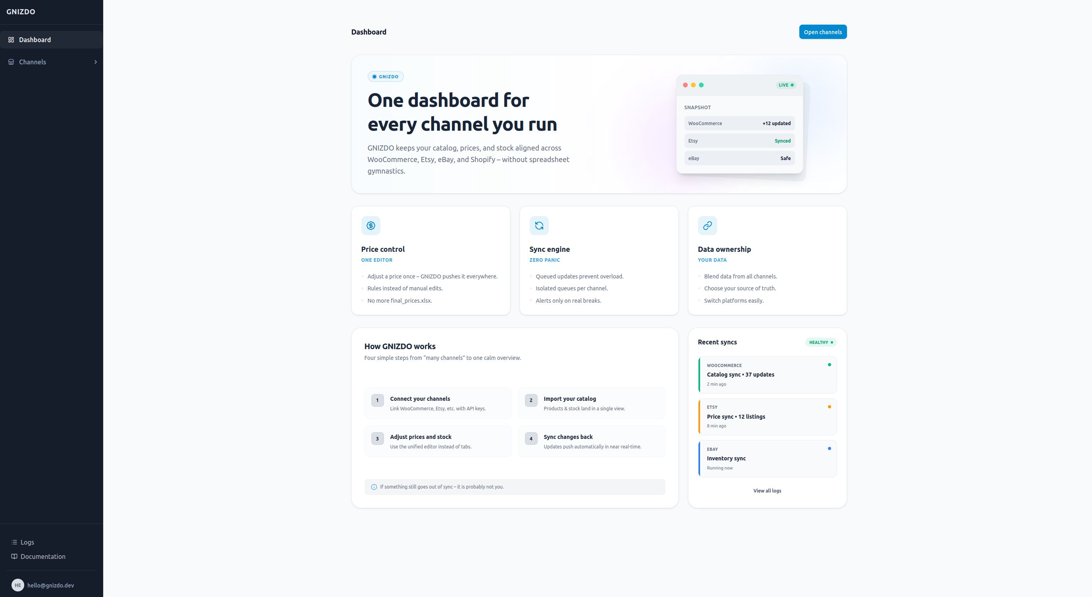
Task: Click the info icon in the sync notice
Action: tap(374, 487)
